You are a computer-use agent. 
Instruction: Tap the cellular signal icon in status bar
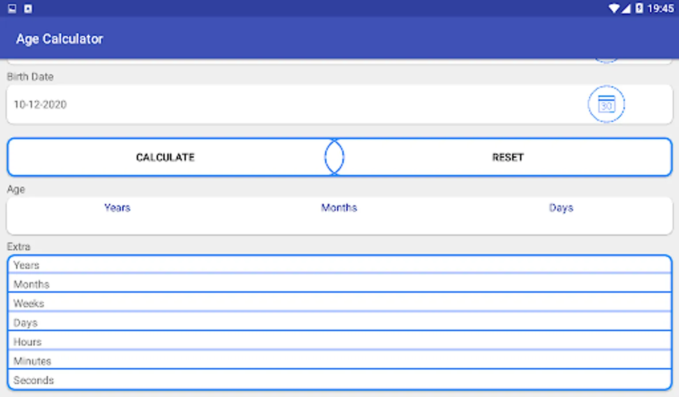(x=626, y=8)
